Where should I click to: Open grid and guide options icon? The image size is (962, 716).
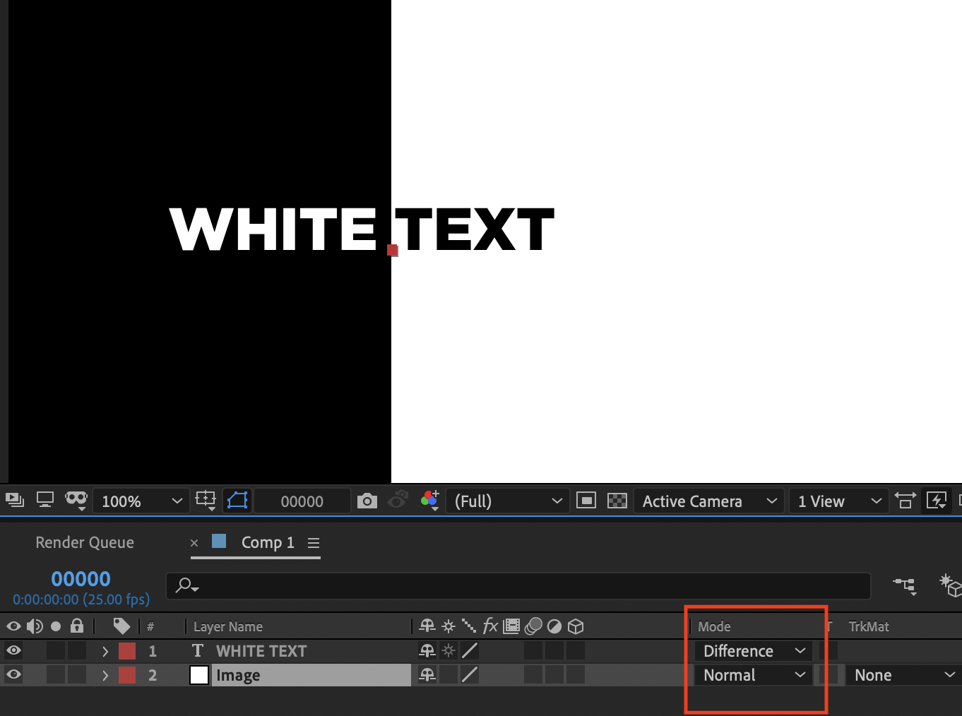click(206, 501)
